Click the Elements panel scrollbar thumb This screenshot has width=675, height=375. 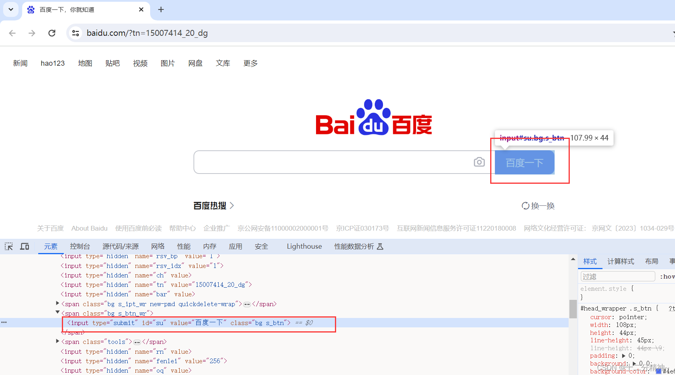pos(573,309)
